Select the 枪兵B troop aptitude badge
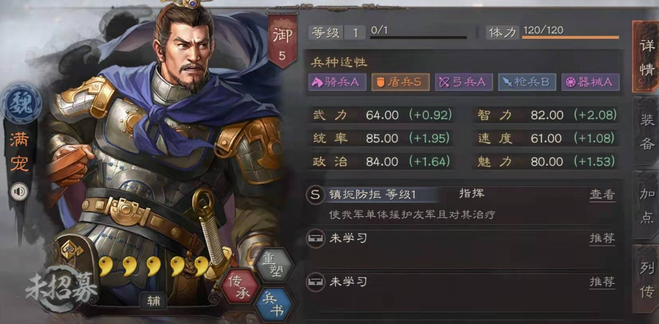Viewport: 659px width, 324px height. (x=527, y=82)
